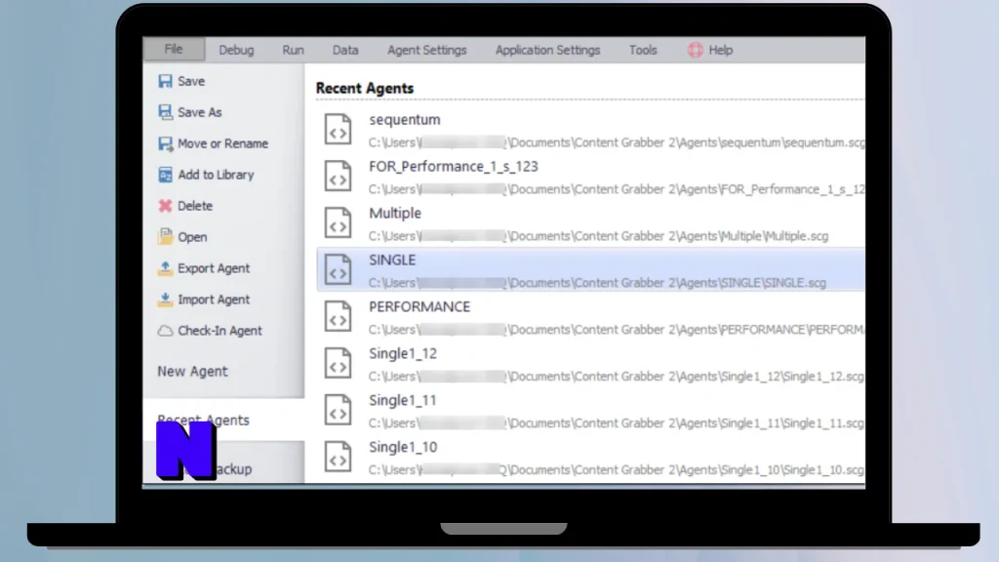This screenshot has height=562, width=999.
Task: Select Add to Library option
Action: [216, 175]
